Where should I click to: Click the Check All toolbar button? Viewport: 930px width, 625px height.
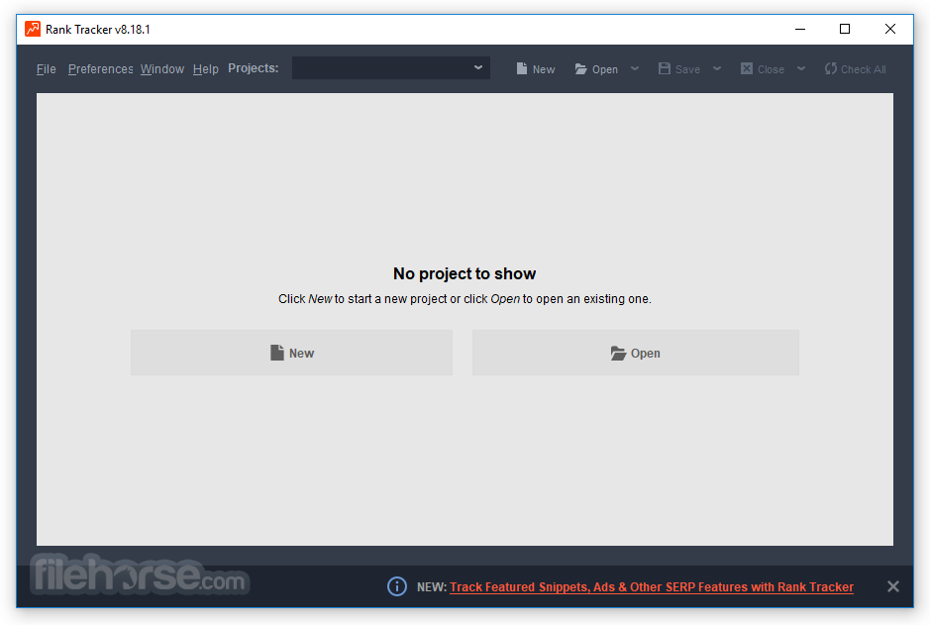click(855, 68)
